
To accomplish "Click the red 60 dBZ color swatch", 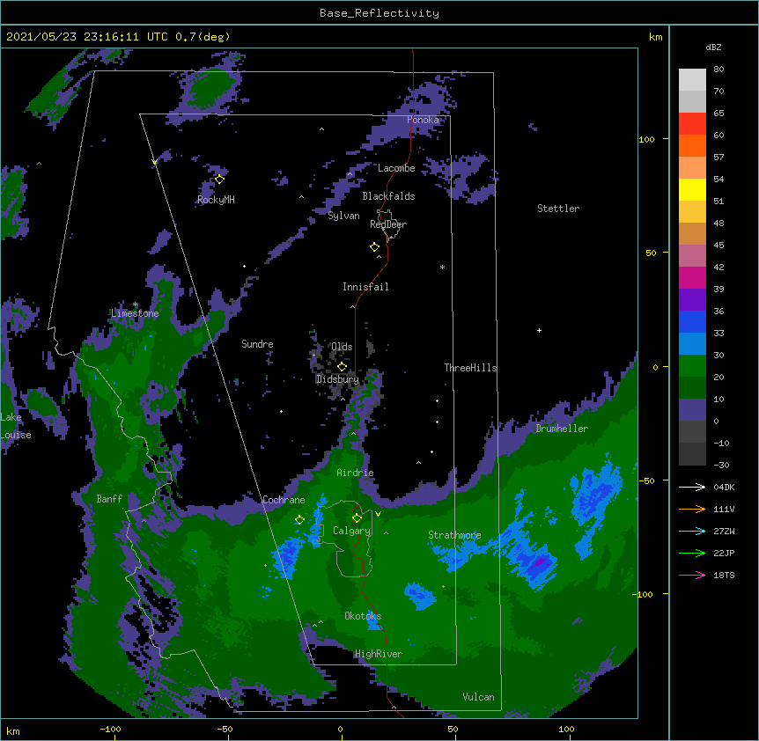I will [x=692, y=124].
